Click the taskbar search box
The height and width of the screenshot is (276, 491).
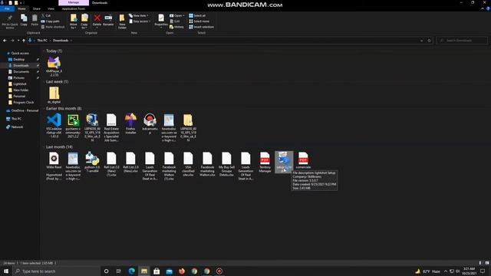(57, 271)
